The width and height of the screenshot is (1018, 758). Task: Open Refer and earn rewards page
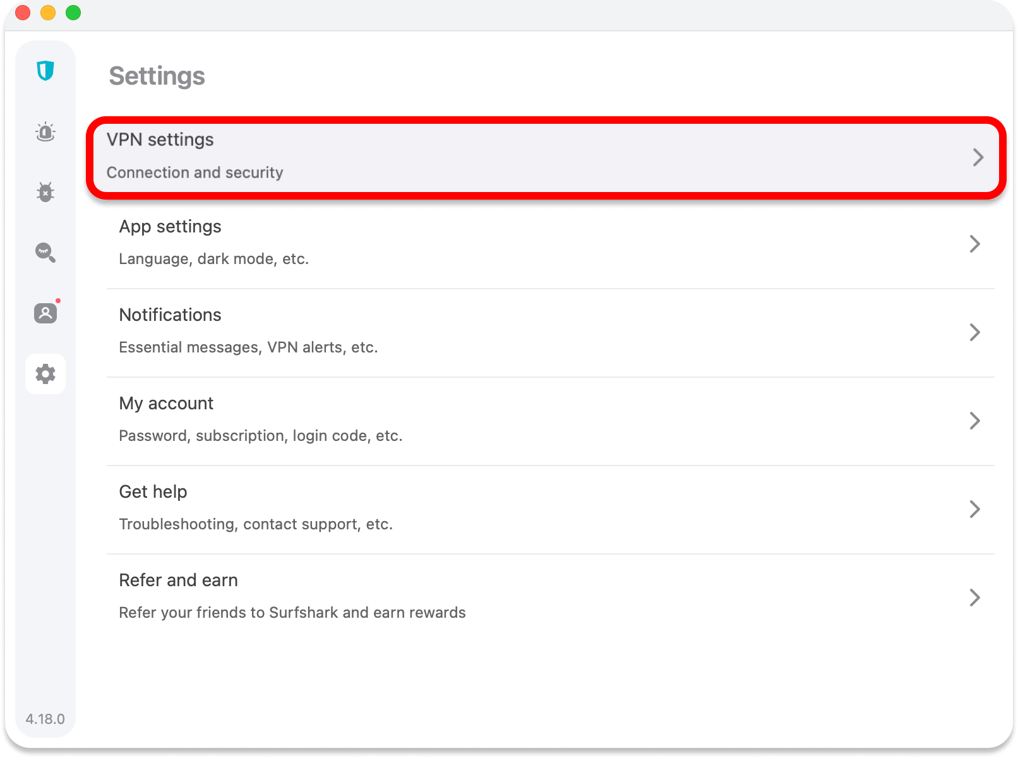[x=178, y=581]
